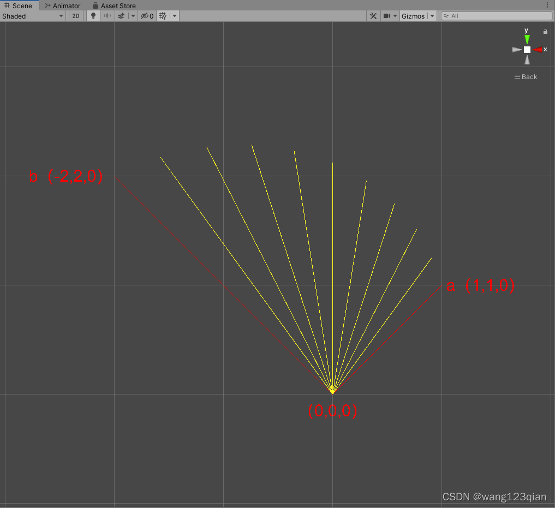Click the Gizmos button
The height and width of the screenshot is (508, 555).
414,16
